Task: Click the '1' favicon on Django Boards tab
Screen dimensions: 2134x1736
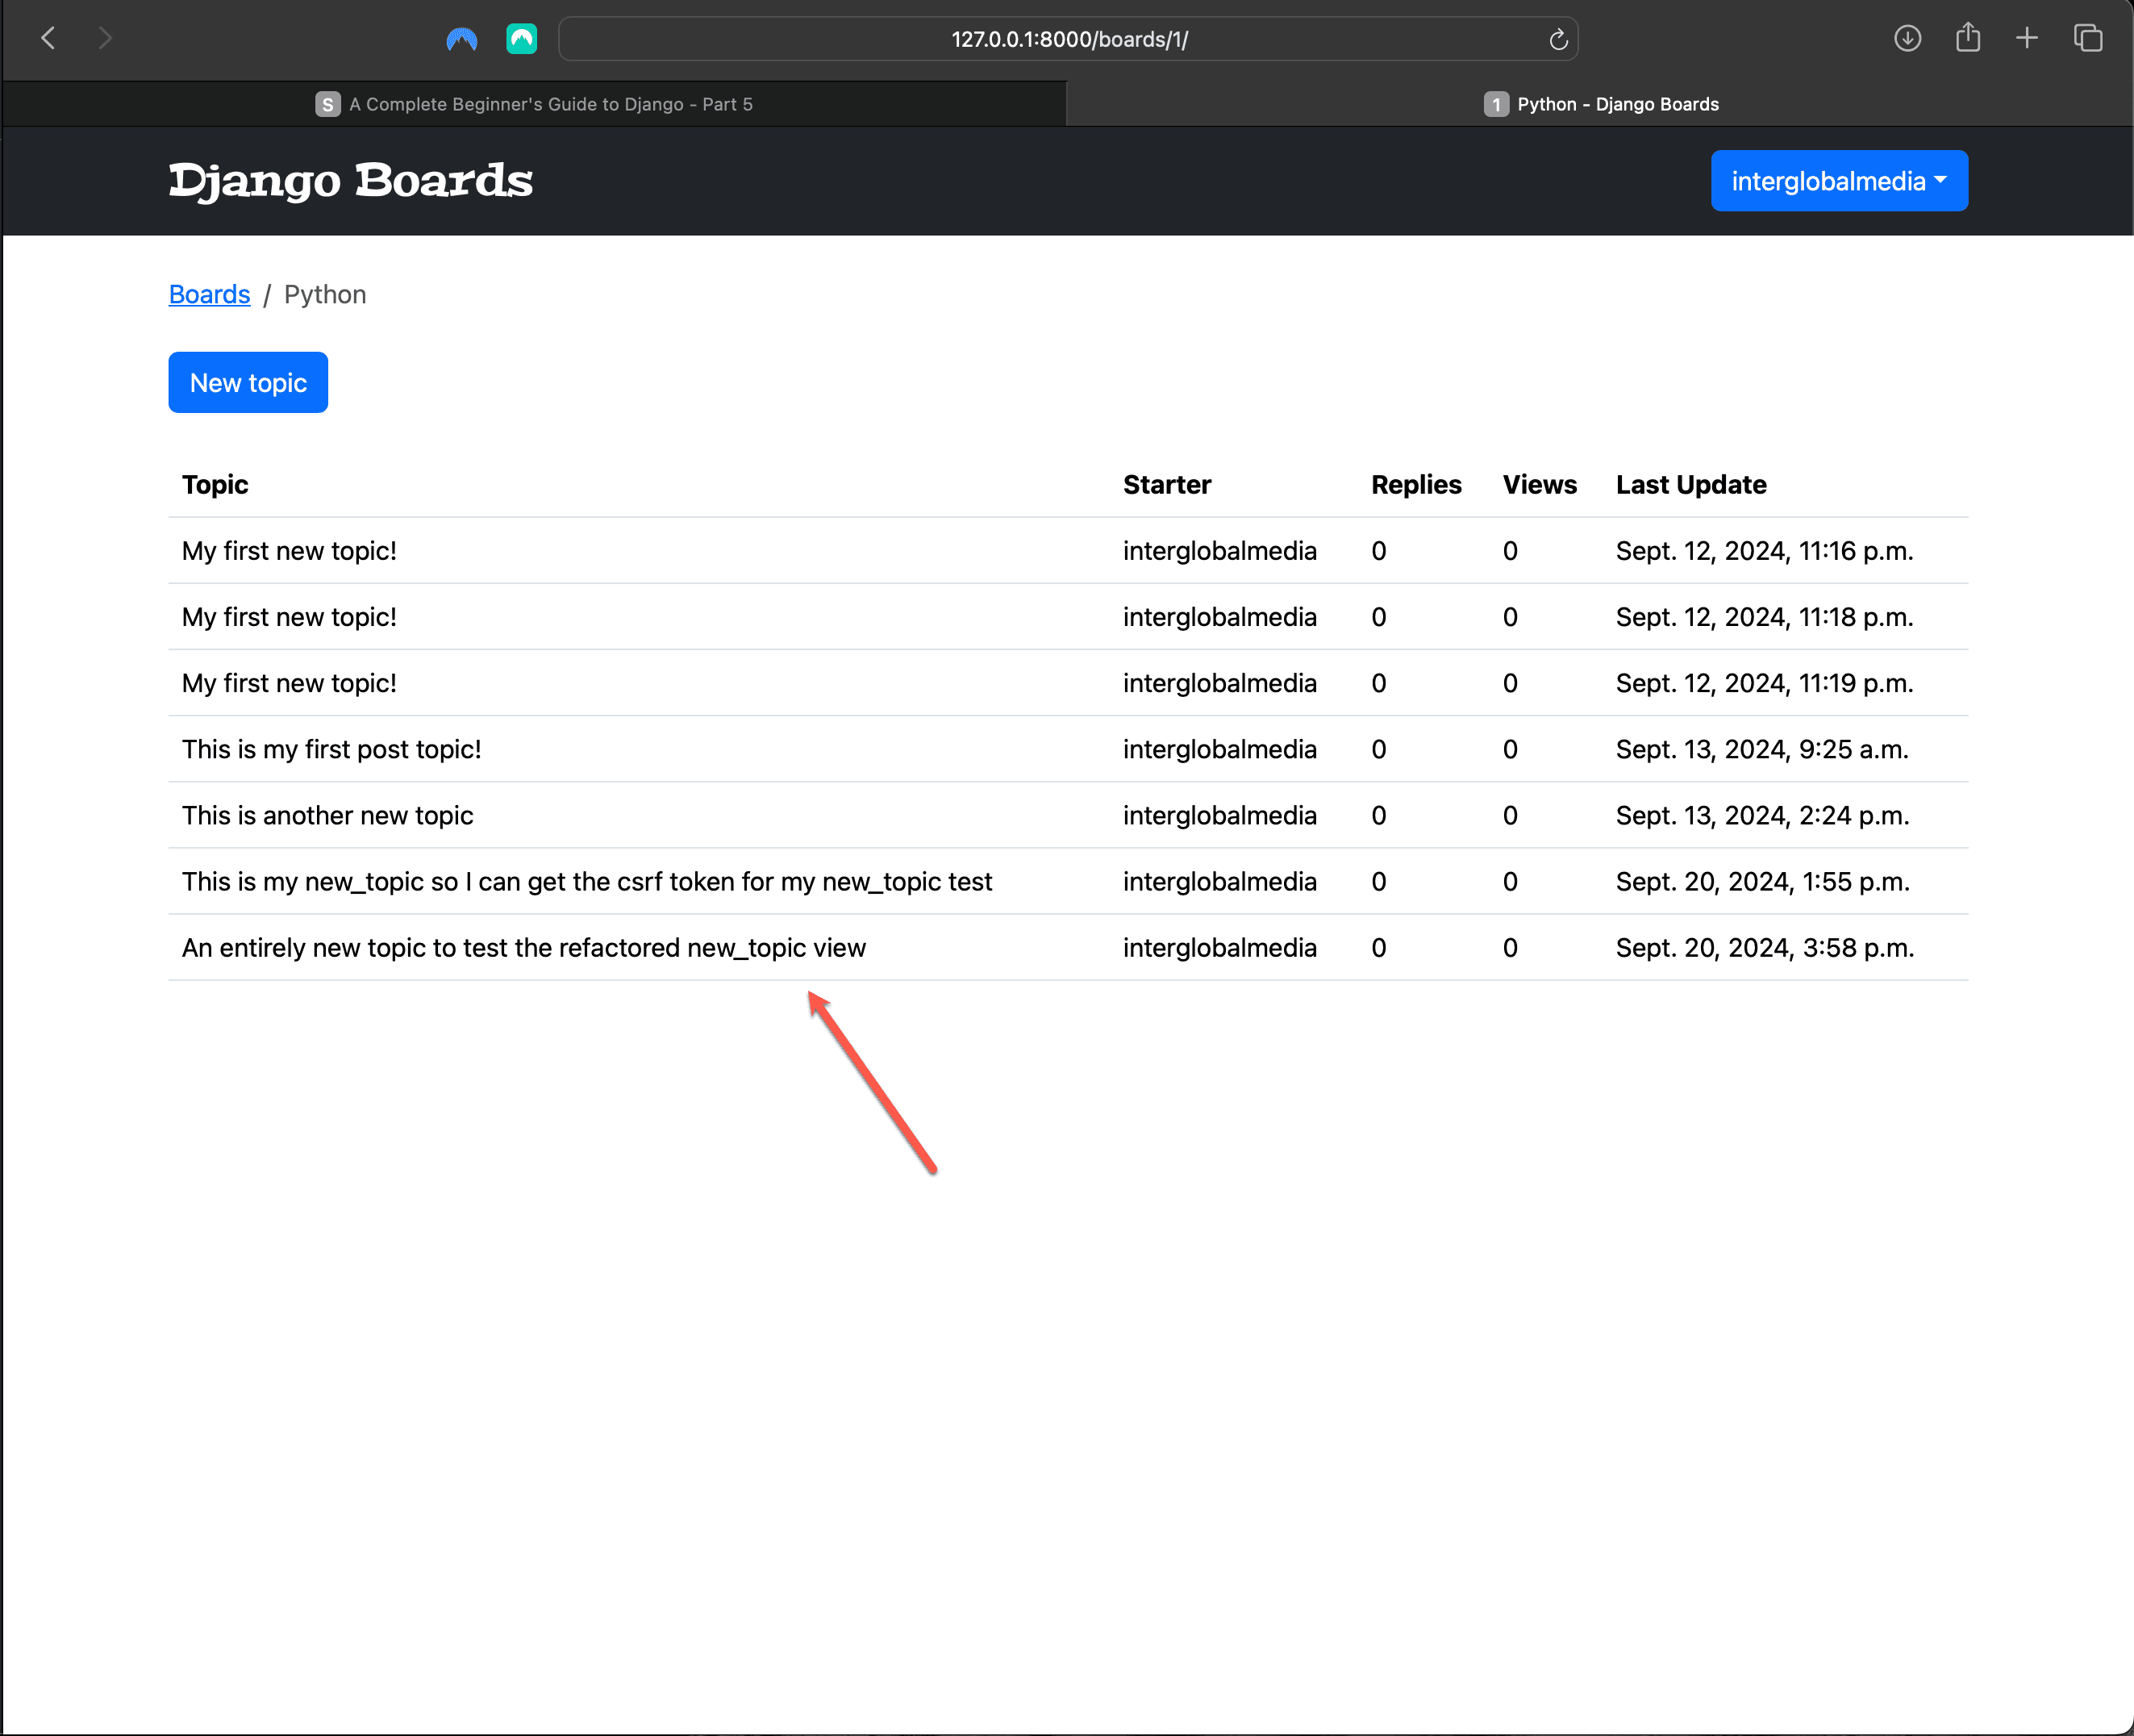Action: pos(1495,104)
